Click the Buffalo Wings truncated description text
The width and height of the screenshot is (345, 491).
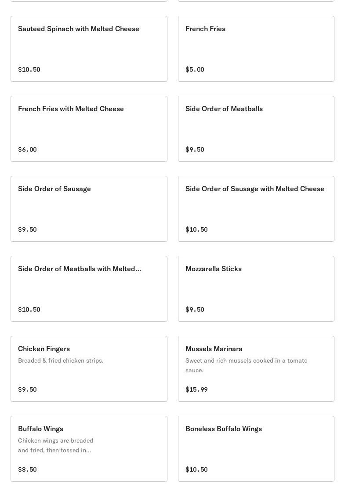point(55,445)
